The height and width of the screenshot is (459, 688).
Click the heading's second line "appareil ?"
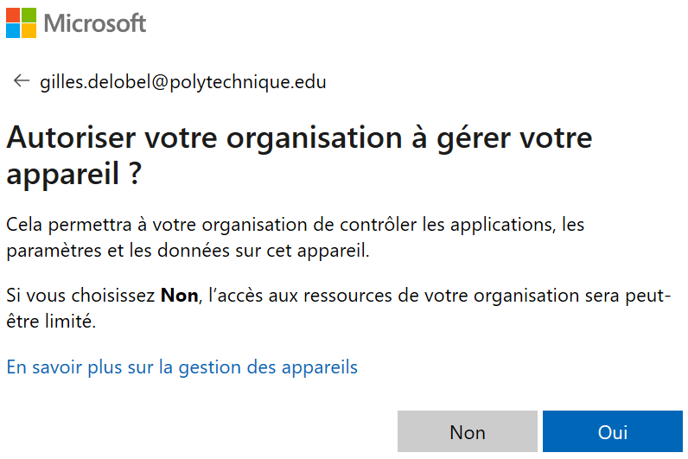click(73, 175)
